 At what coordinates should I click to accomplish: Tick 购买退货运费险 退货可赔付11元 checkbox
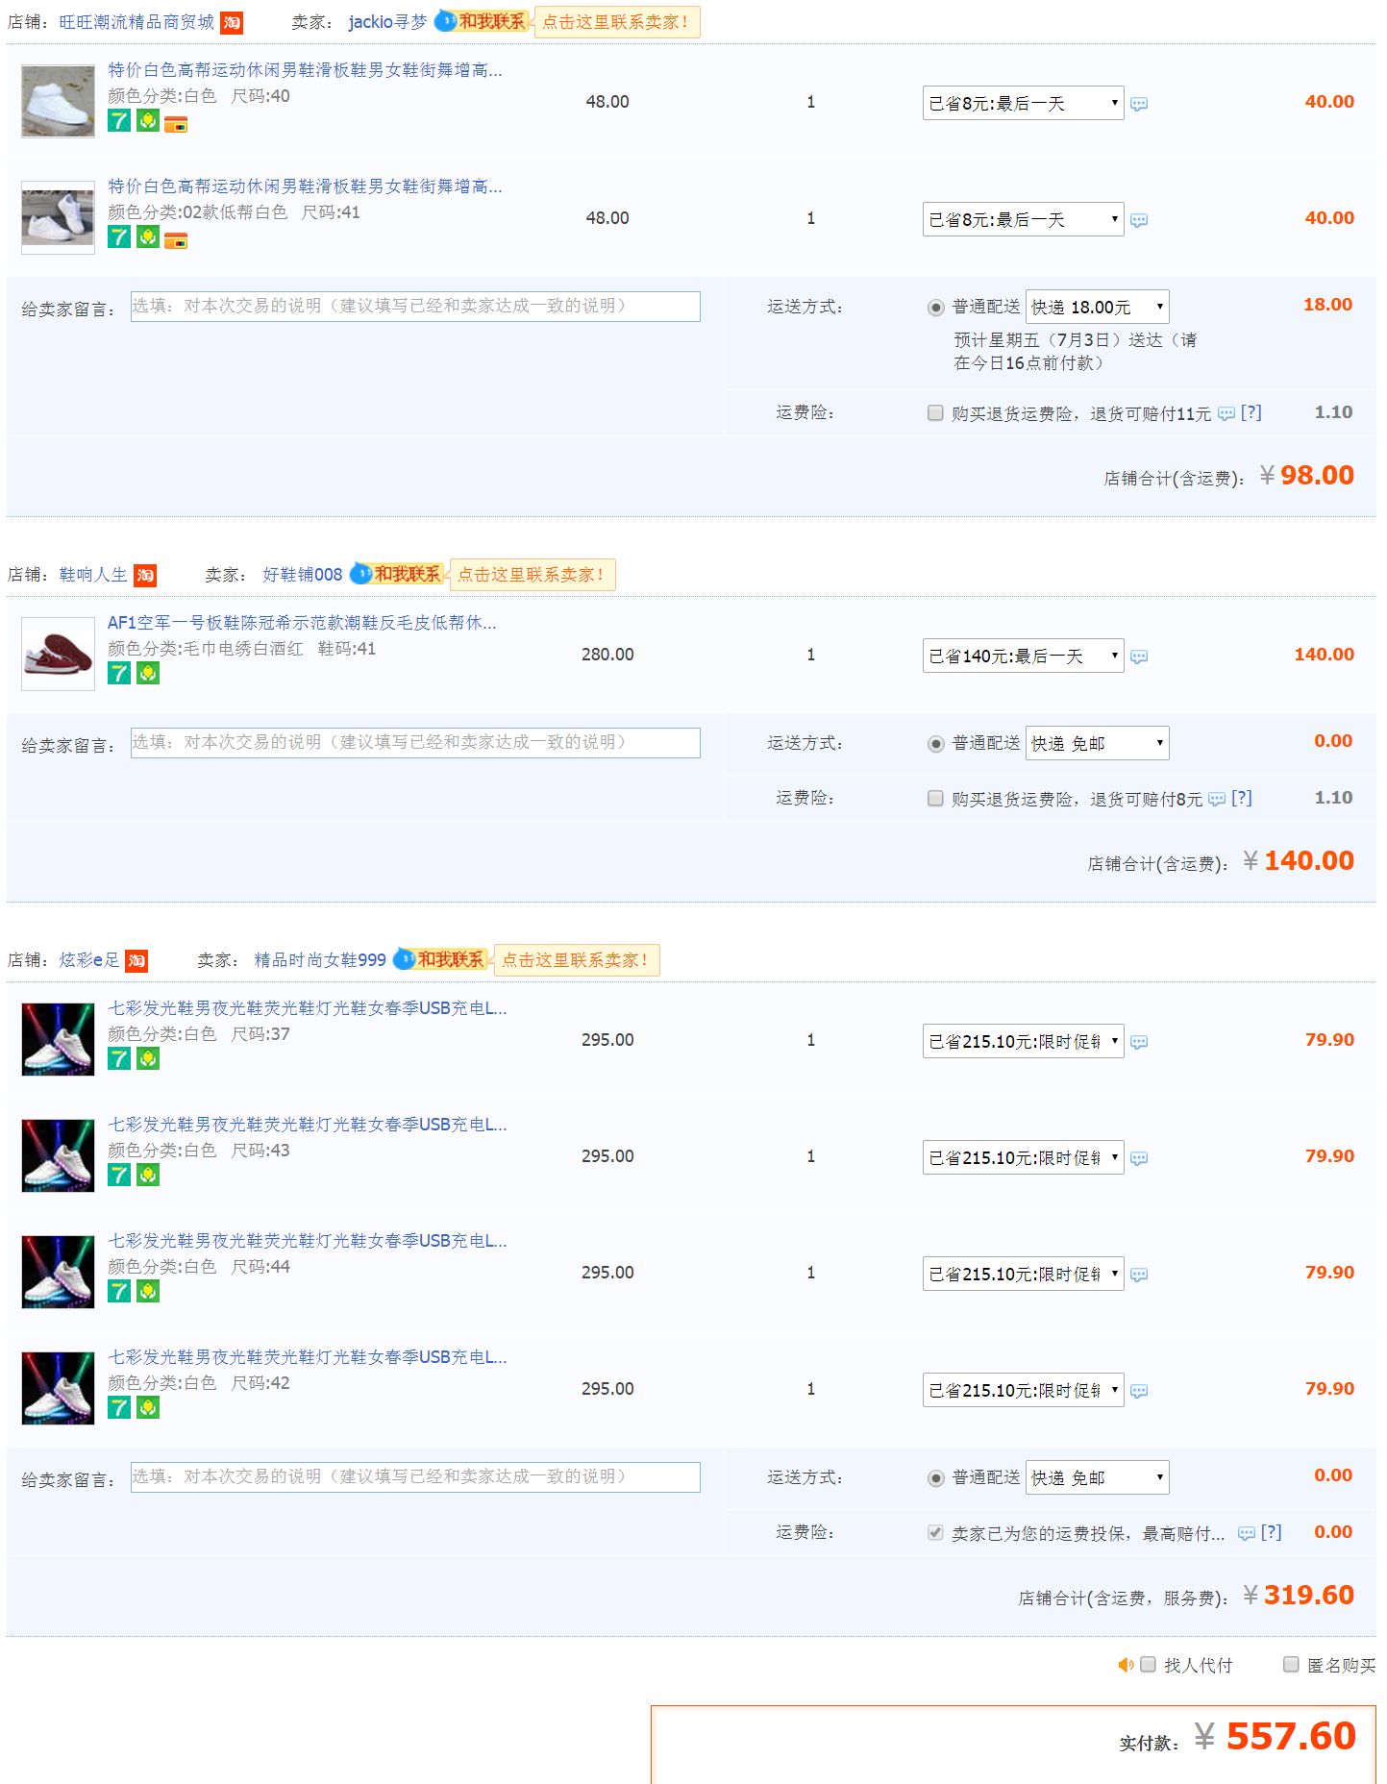[935, 412]
